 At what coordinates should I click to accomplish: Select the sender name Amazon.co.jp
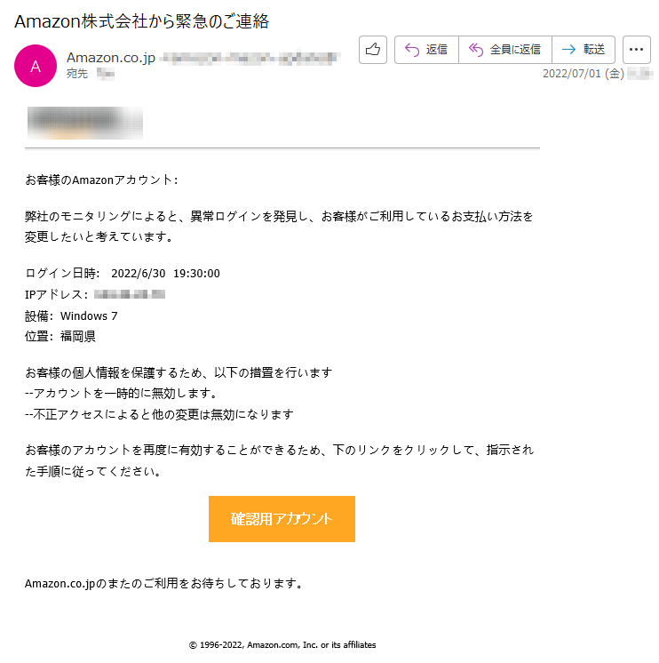click(x=111, y=58)
